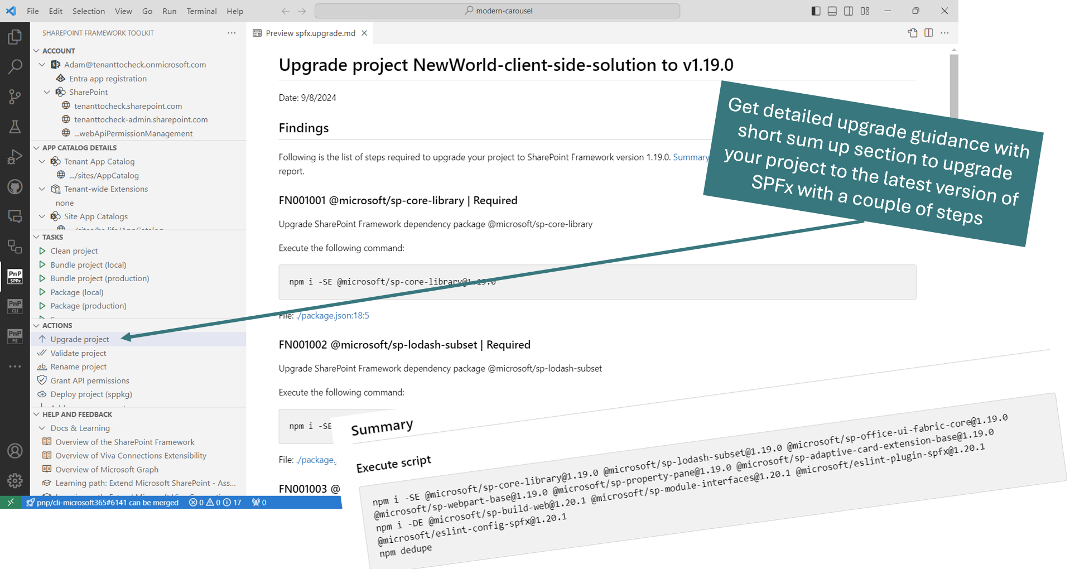The height and width of the screenshot is (569, 1070).
Task: Click the remote window status bar icon
Action: 11,502
